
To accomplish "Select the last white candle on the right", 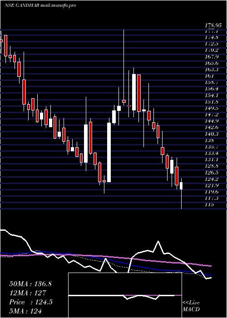I will pos(181,186).
